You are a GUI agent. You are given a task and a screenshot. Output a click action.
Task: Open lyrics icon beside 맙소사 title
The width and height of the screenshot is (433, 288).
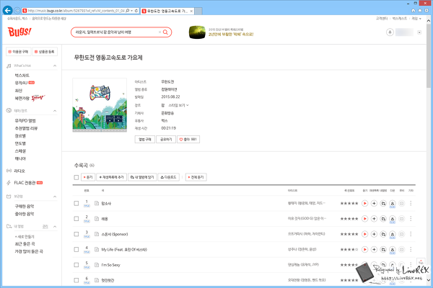point(97,203)
